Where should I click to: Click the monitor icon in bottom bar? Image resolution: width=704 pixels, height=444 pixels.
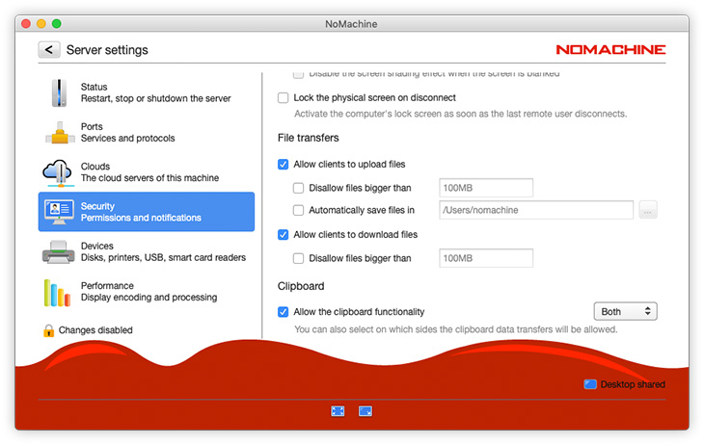click(x=366, y=411)
